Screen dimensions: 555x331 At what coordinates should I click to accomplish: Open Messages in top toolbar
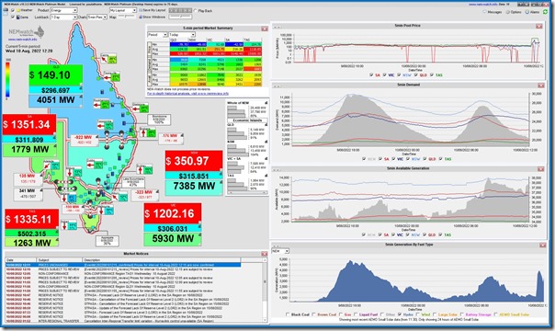pos(493,12)
